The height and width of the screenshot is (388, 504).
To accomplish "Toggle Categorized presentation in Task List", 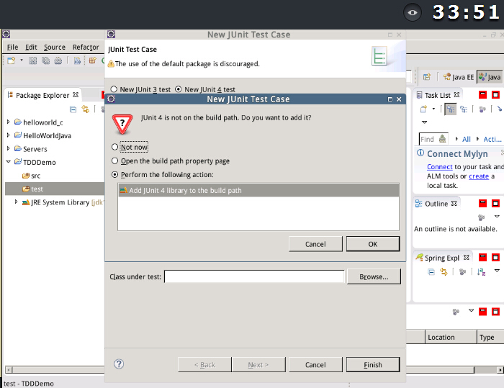I will pyautogui.click(x=451, y=109).
